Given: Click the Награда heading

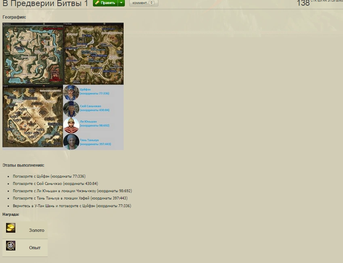Looking at the screenshot, I should coord(11,214).
